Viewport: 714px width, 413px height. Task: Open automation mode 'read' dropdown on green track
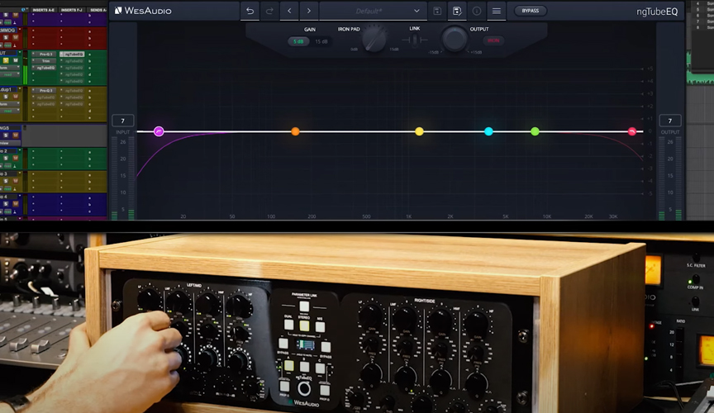point(10,74)
